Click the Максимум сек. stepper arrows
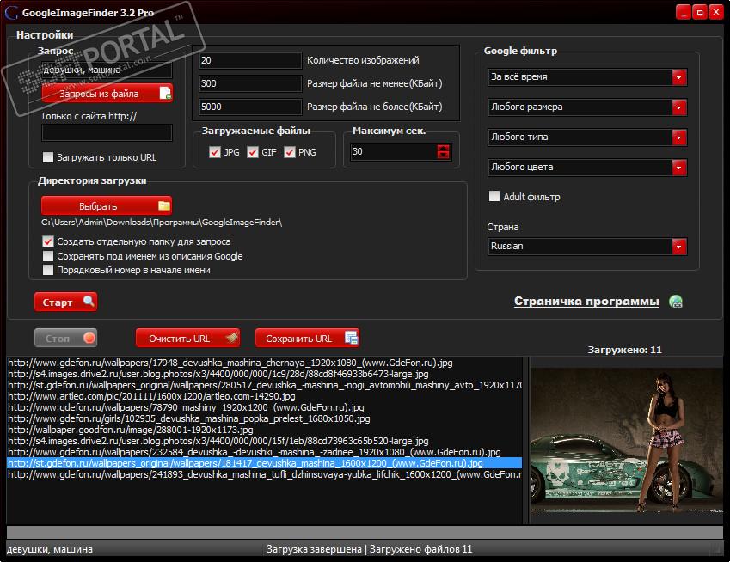 tap(443, 151)
